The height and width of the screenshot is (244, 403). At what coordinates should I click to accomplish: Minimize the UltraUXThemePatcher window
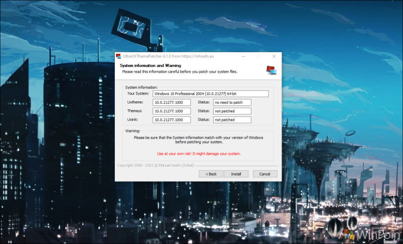pyautogui.click(x=243, y=56)
